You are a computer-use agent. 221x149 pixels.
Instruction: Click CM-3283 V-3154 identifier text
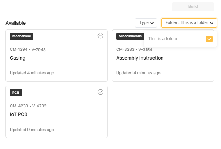134,50
